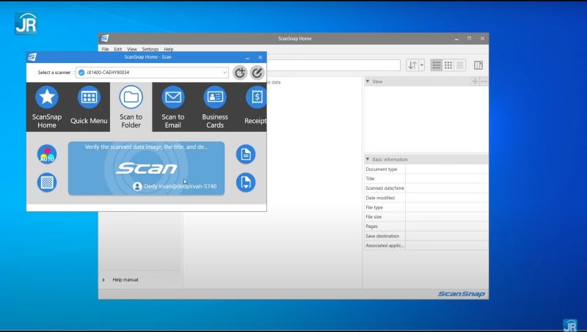Select the ScanSnap Home star profile
The width and height of the screenshot is (587, 332).
click(47, 97)
